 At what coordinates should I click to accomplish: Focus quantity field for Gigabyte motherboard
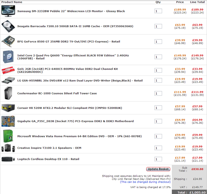point(158,121)
